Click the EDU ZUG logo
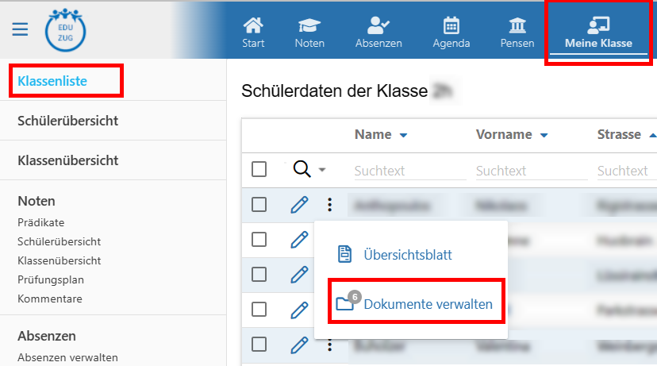 [x=66, y=29]
